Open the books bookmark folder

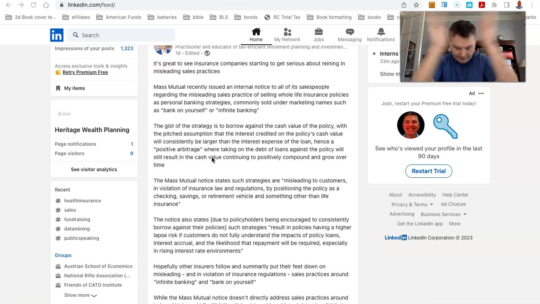(369, 17)
